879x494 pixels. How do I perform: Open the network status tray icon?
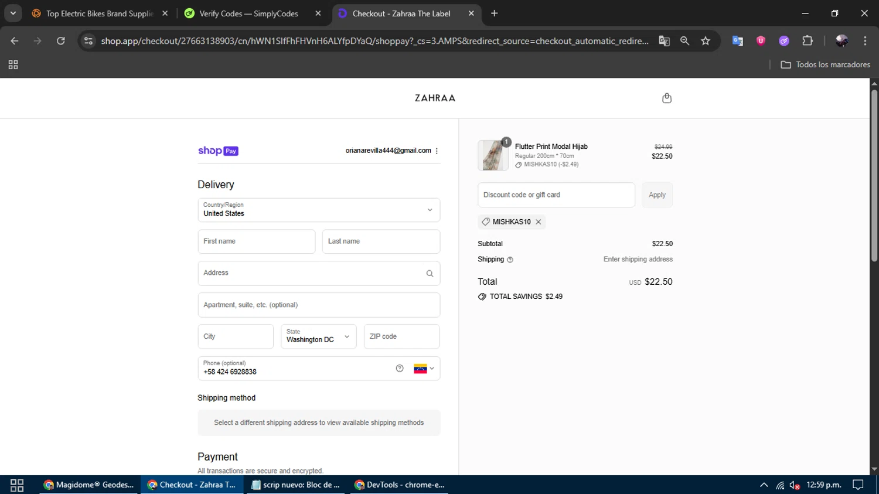coord(780,485)
